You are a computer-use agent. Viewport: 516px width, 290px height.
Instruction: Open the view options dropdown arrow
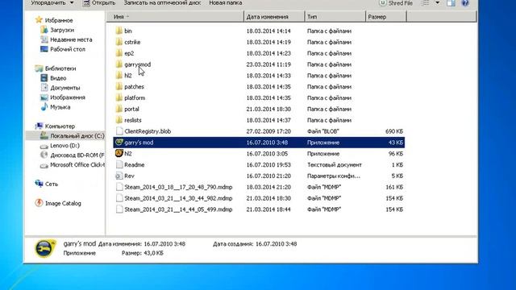click(x=437, y=3)
